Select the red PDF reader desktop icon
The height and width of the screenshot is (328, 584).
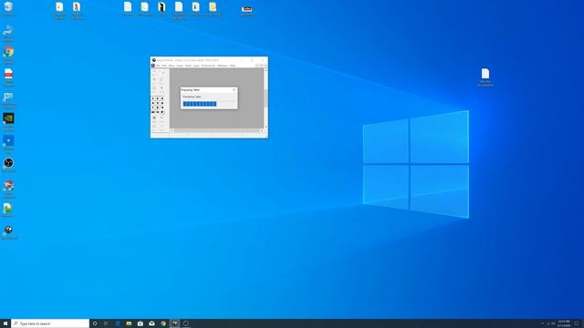(x=8, y=77)
